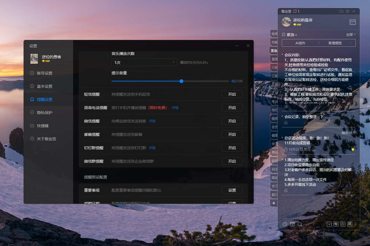This screenshot has height=246, width=370.
Task: Open completed-tasks checkbox icon in bottom bar
Action: pos(292,224)
